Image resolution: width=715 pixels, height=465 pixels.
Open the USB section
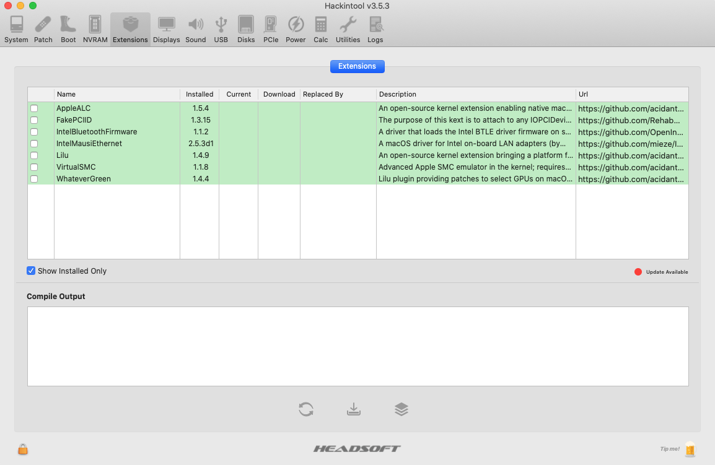click(x=221, y=30)
